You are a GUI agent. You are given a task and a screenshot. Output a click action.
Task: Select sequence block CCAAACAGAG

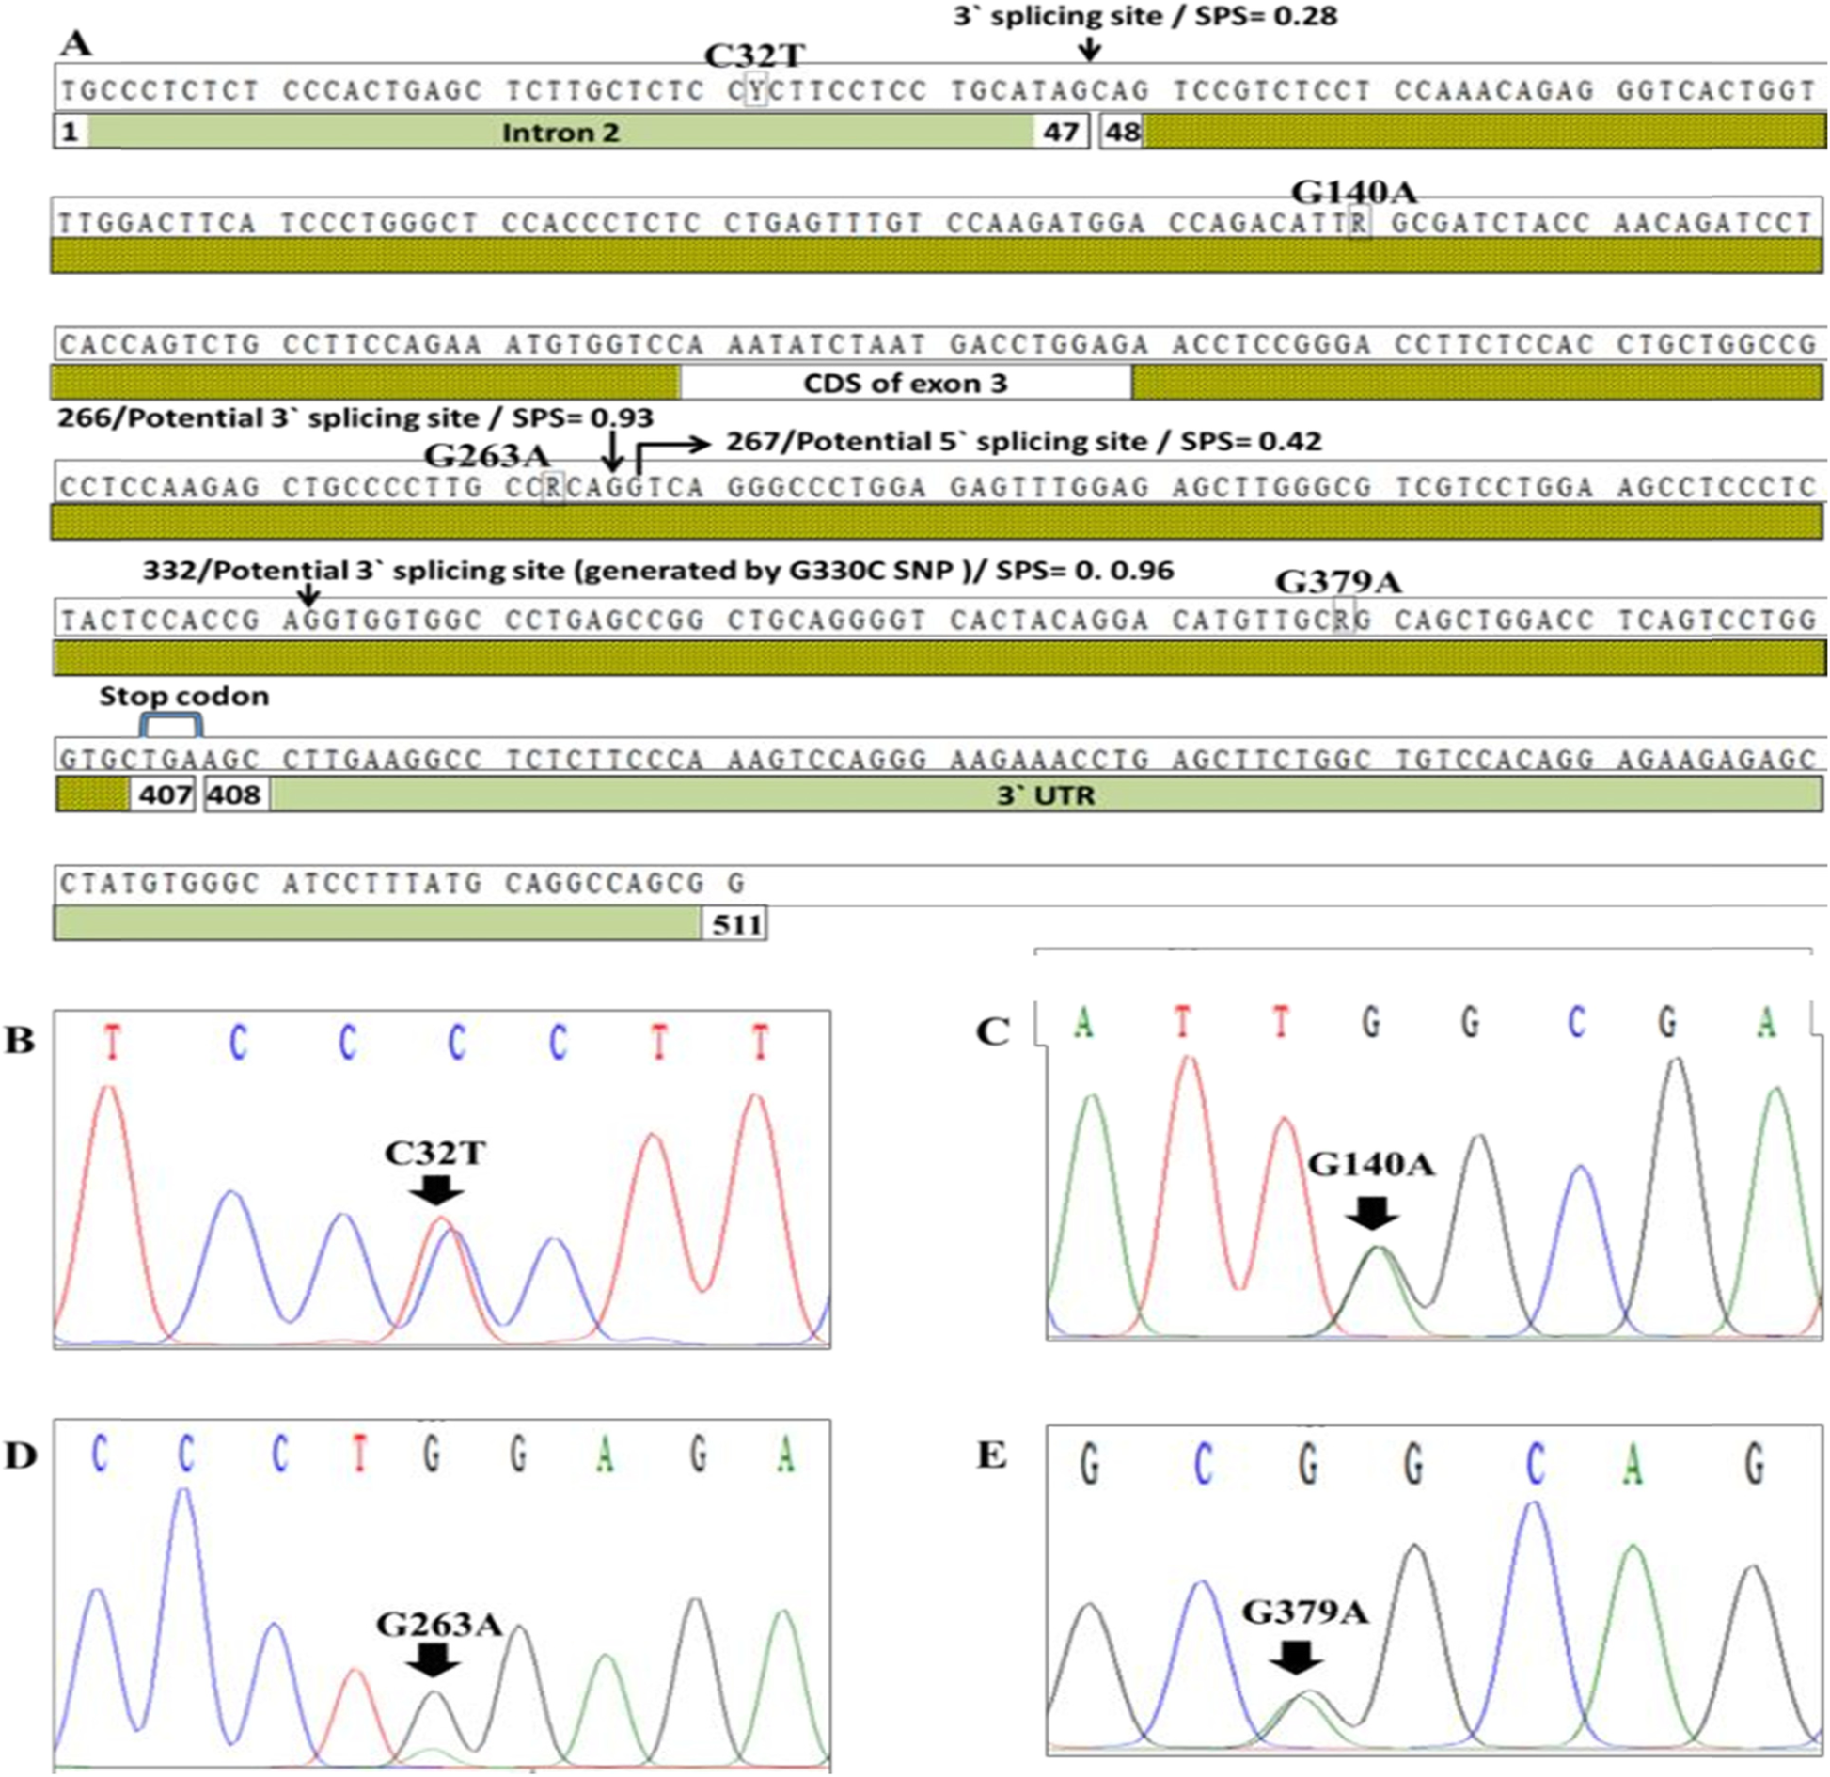[x=1495, y=90]
